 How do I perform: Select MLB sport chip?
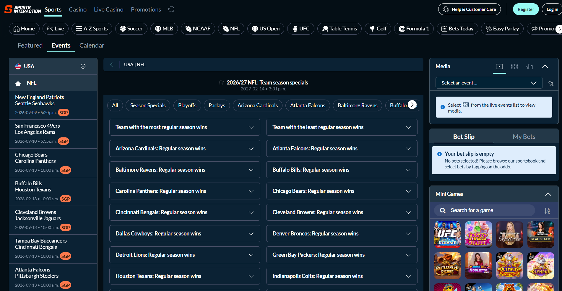(164, 29)
